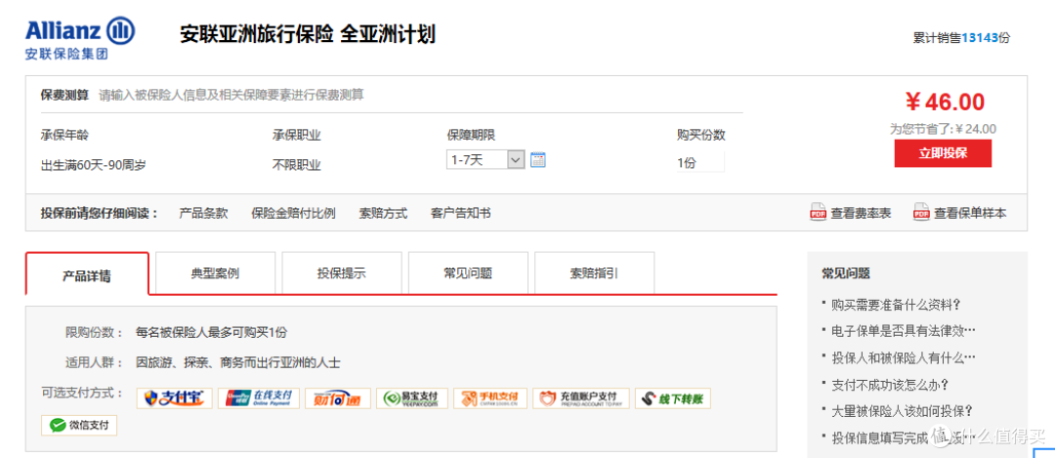Open FAQ 大量被保险人该如何投保?
1055x458 pixels.
pos(903,410)
